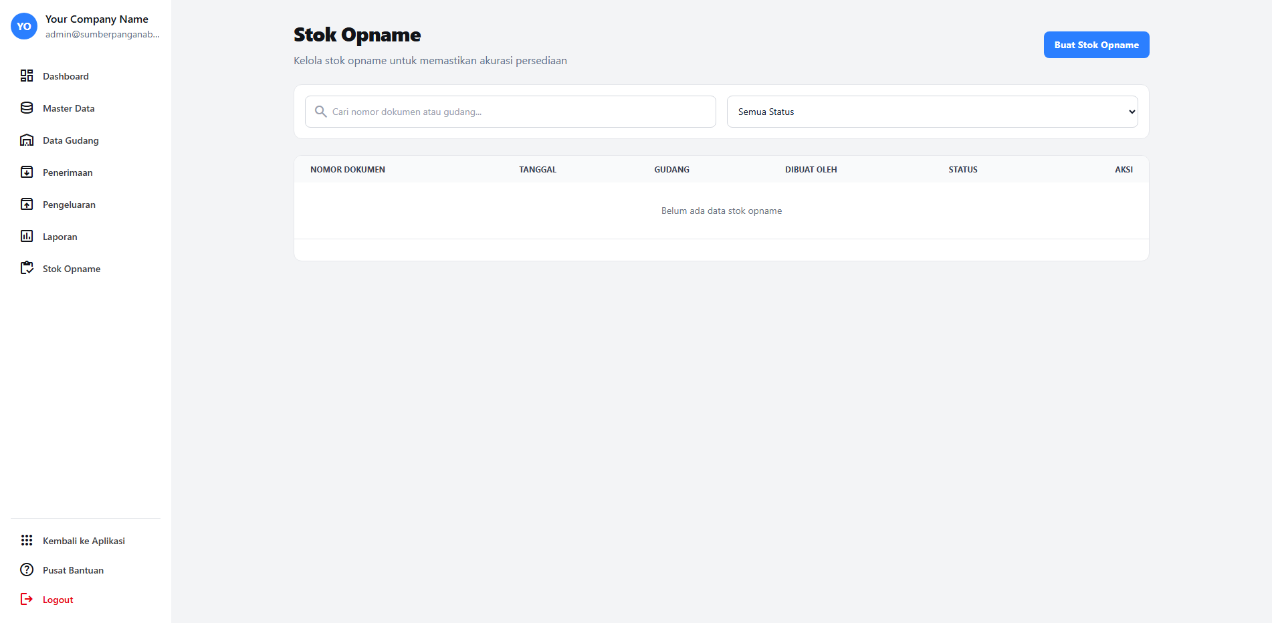Go to the Master Data menu label
The width and height of the screenshot is (1272, 623).
point(69,108)
